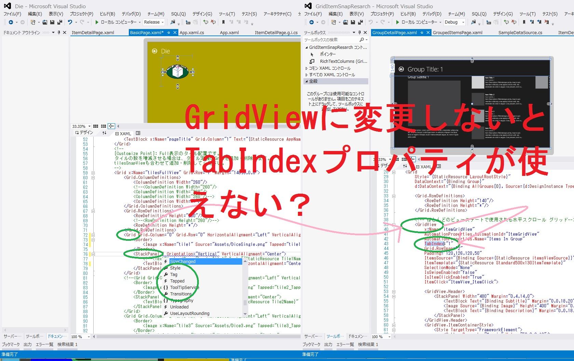
Task: Toggle pin on the GroupDetailPage.xaml tab
Action: point(422,33)
